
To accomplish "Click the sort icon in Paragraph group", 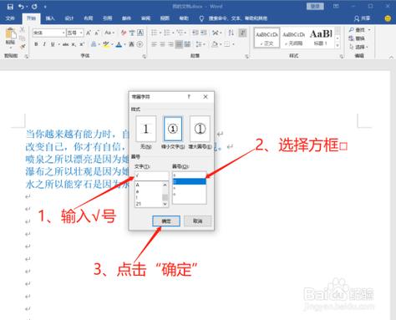I will pos(231,33).
